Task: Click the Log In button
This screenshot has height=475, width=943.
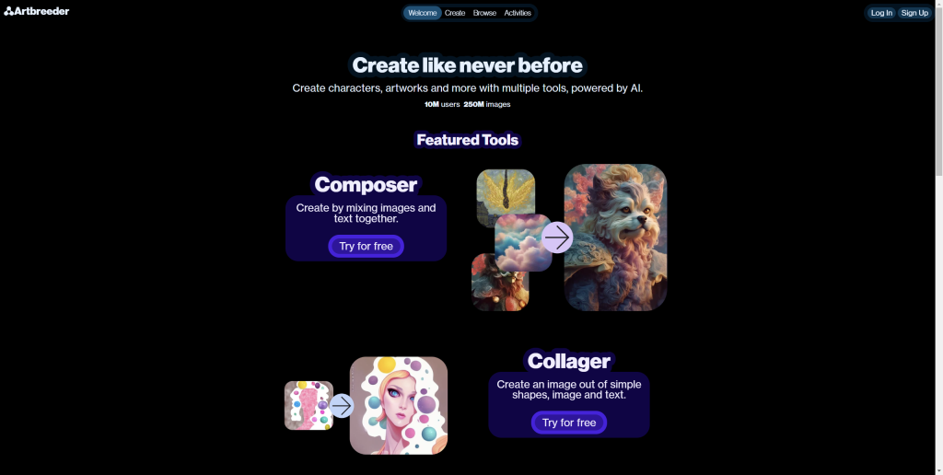Action: [881, 13]
